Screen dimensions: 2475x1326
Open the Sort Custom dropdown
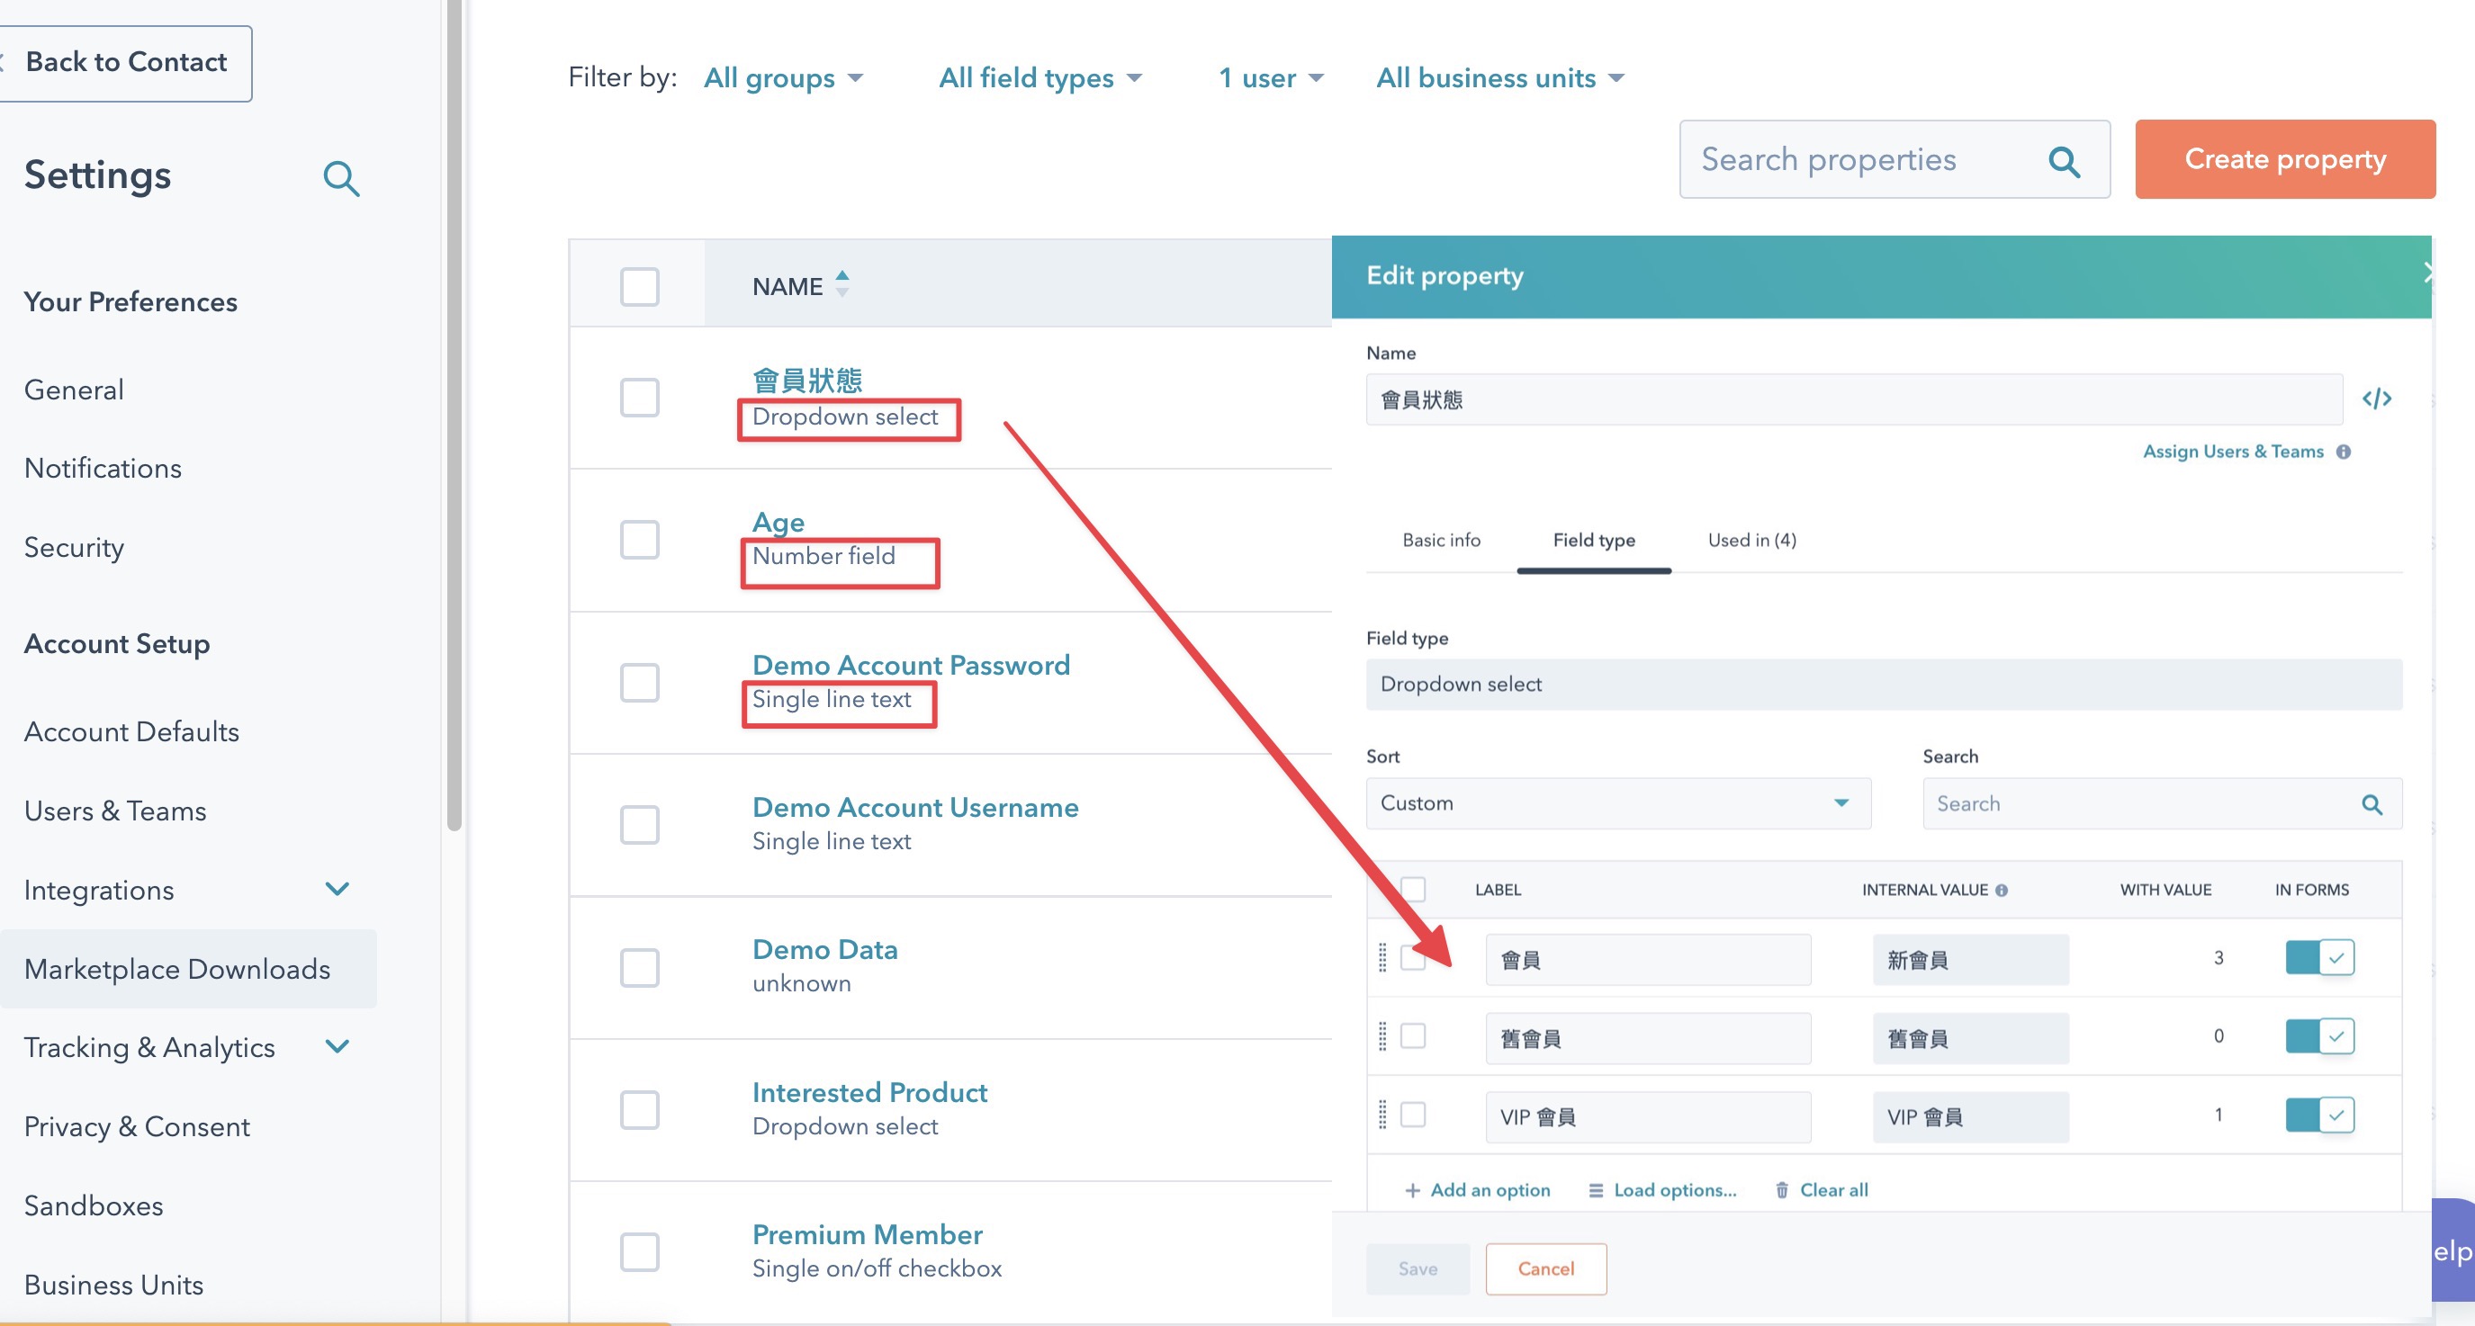1618,803
